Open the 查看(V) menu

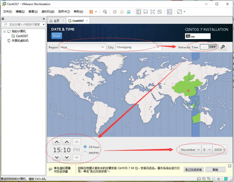tap(33, 11)
